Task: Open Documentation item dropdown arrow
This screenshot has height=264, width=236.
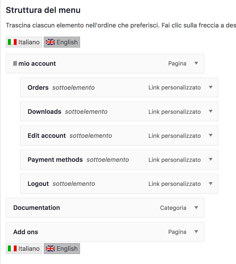Action: 196,208
